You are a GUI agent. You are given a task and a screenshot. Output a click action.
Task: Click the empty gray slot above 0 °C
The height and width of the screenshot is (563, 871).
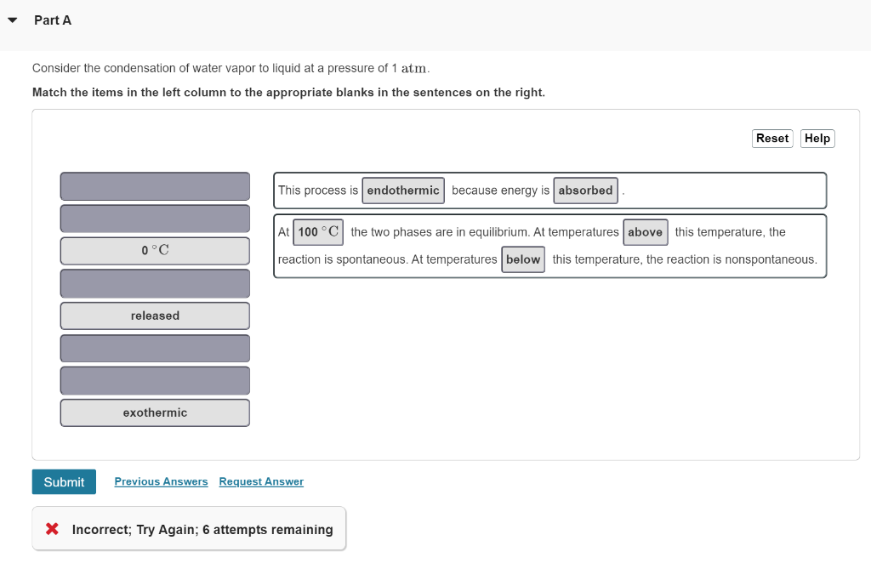(155, 219)
